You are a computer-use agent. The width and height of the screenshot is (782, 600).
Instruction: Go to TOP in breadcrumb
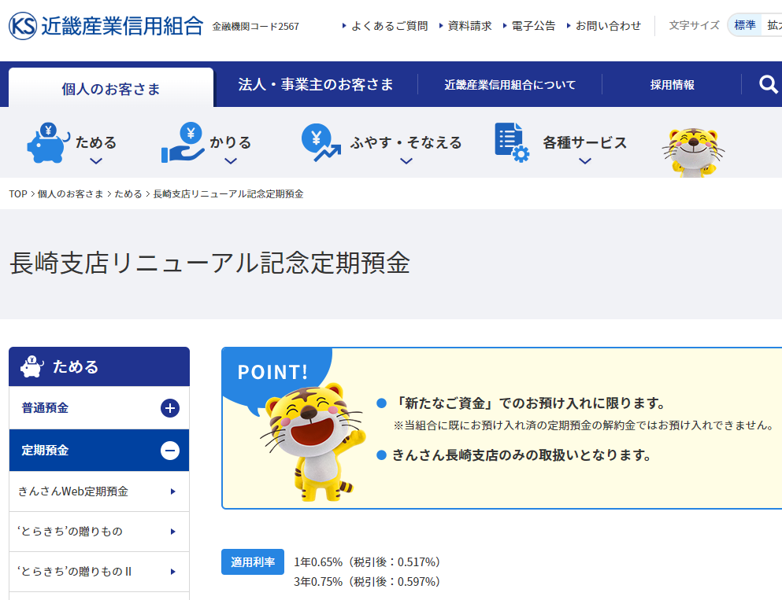[x=18, y=193]
